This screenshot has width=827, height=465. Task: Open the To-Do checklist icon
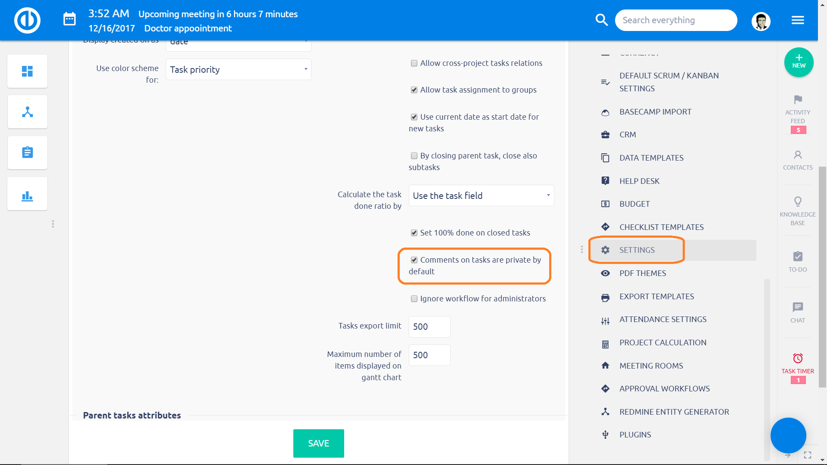click(x=798, y=256)
